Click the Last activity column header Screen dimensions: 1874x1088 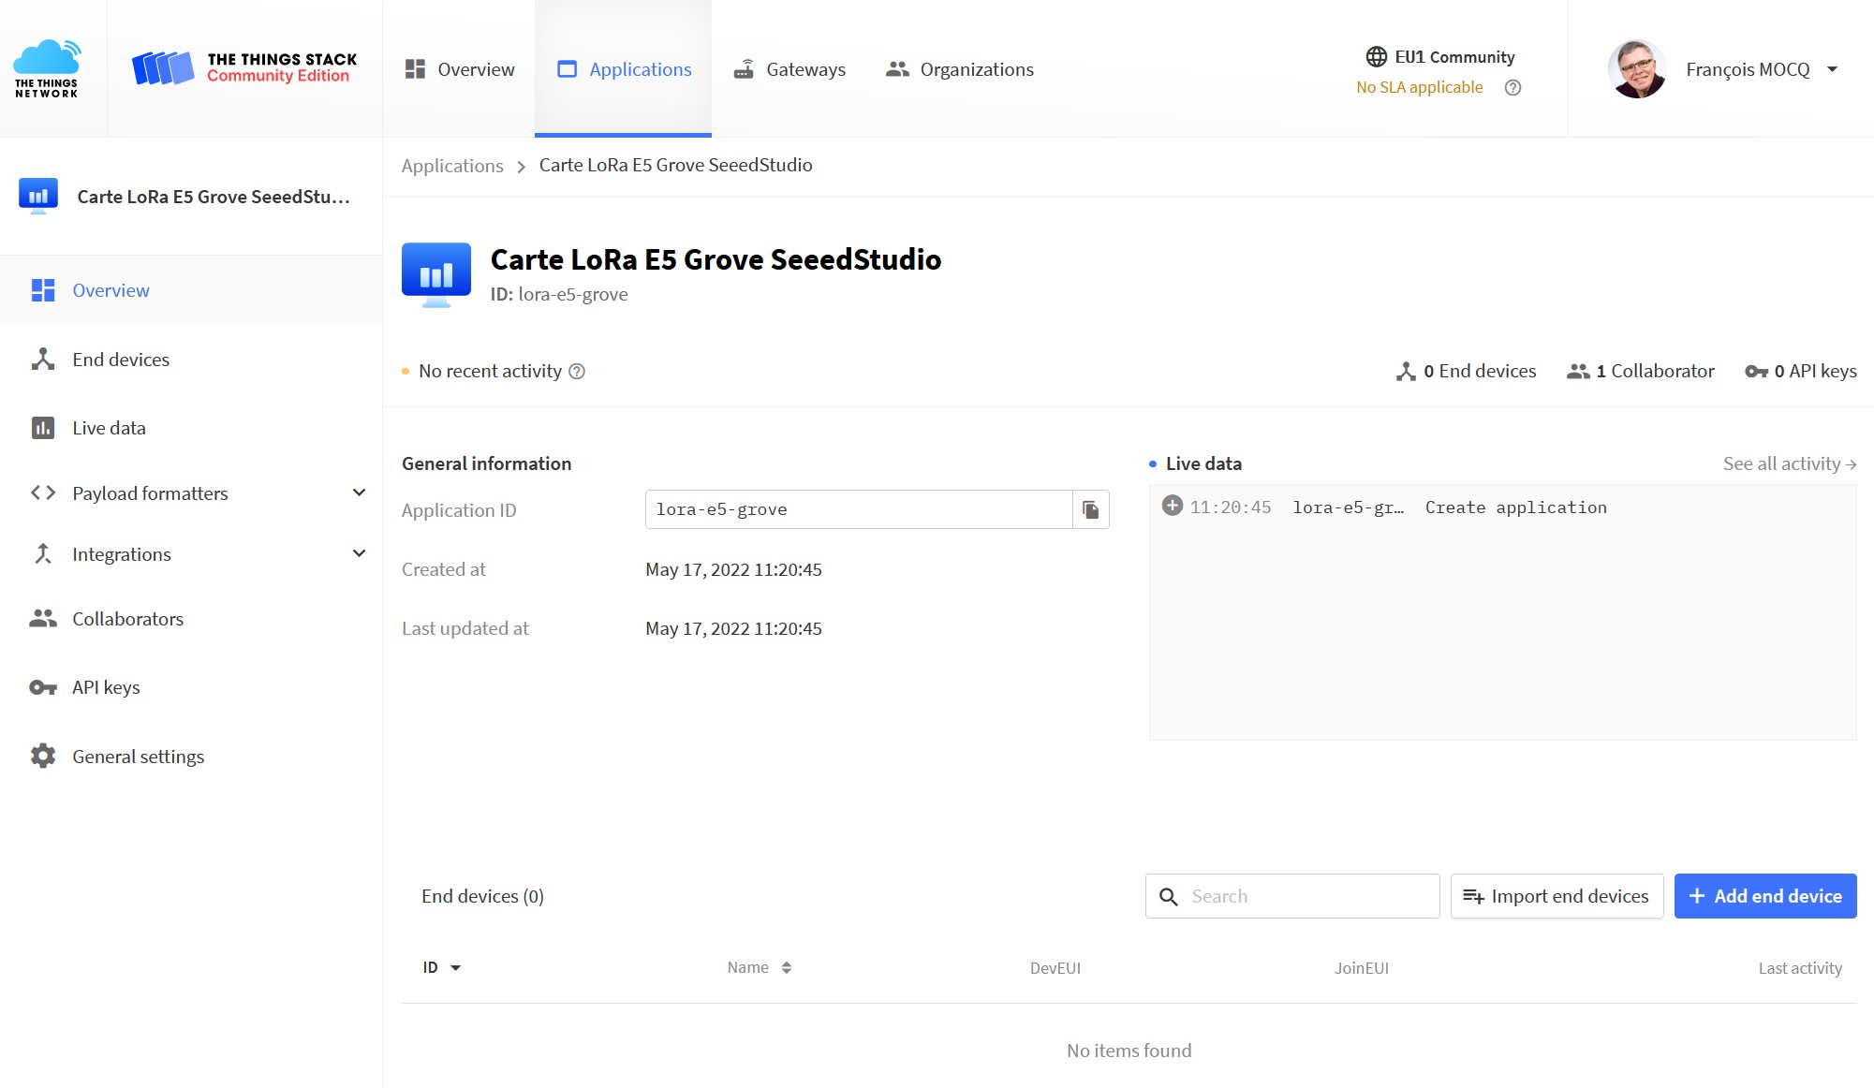pyautogui.click(x=1800, y=968)
